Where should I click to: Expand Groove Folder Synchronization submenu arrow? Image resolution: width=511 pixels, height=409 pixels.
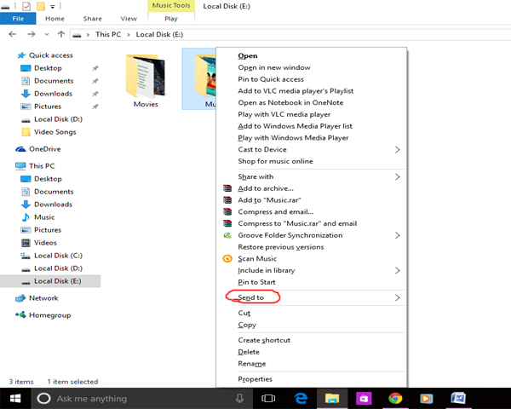pos(397,235)
